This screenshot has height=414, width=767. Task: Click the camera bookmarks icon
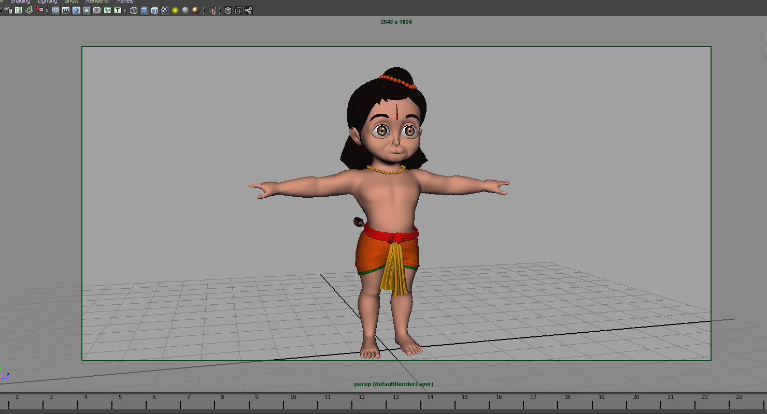click(x=19, y=10)
